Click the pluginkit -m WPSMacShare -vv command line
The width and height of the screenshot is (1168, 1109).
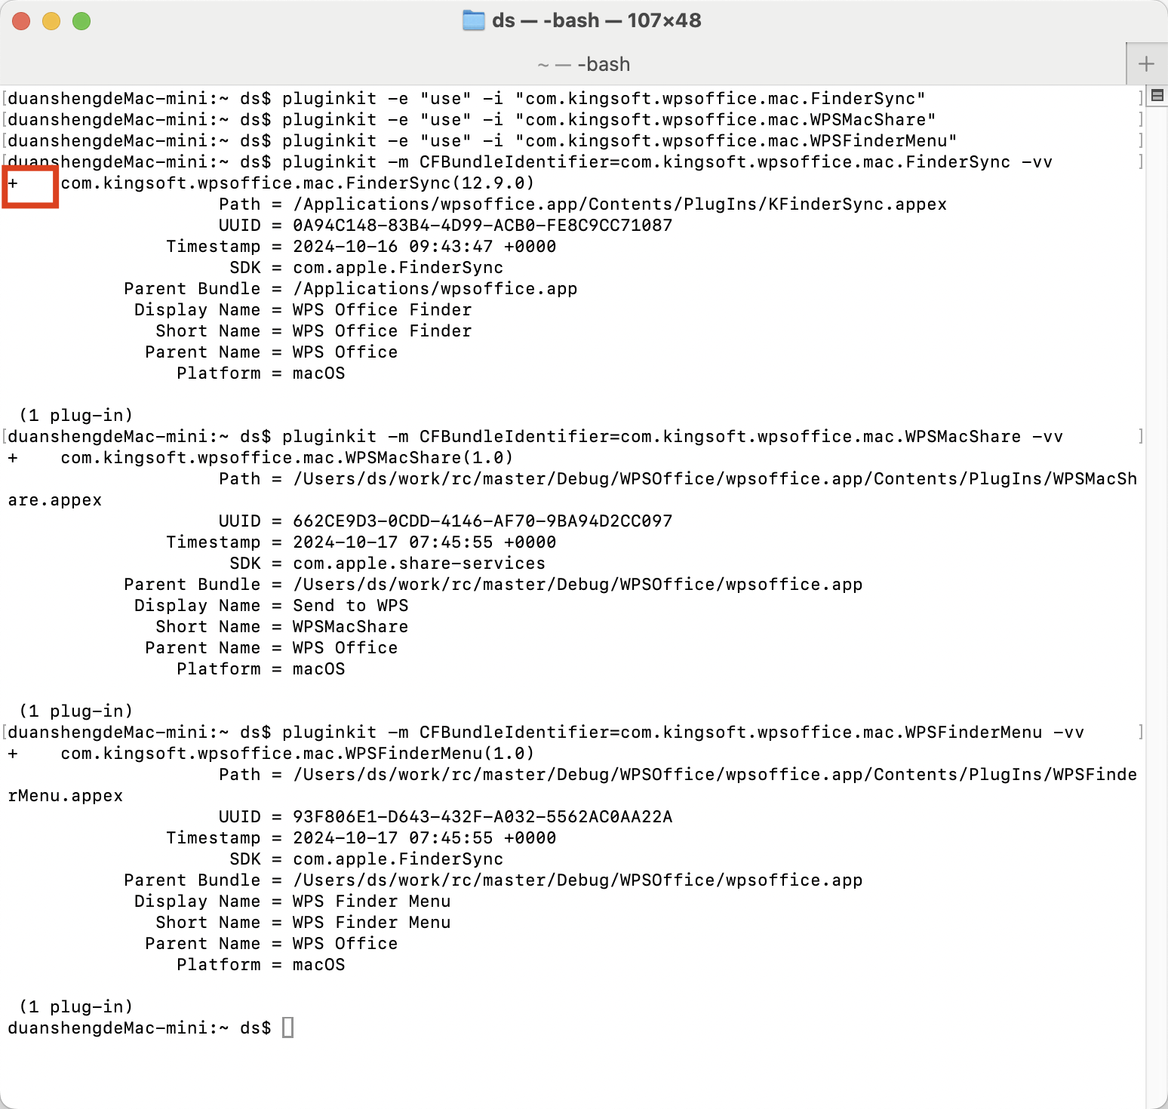tap(672, 437)
